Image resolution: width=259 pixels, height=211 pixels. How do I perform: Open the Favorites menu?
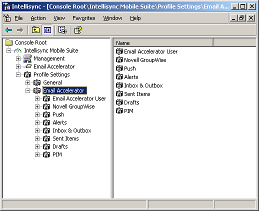(84, 18)
